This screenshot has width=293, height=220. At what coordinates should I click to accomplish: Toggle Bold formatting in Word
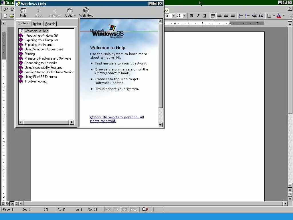(x=191, y=16)
